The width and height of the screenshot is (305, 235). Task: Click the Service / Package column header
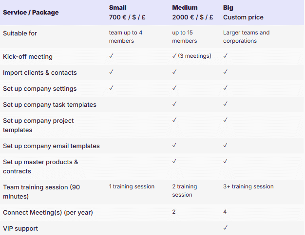point(31,12)
